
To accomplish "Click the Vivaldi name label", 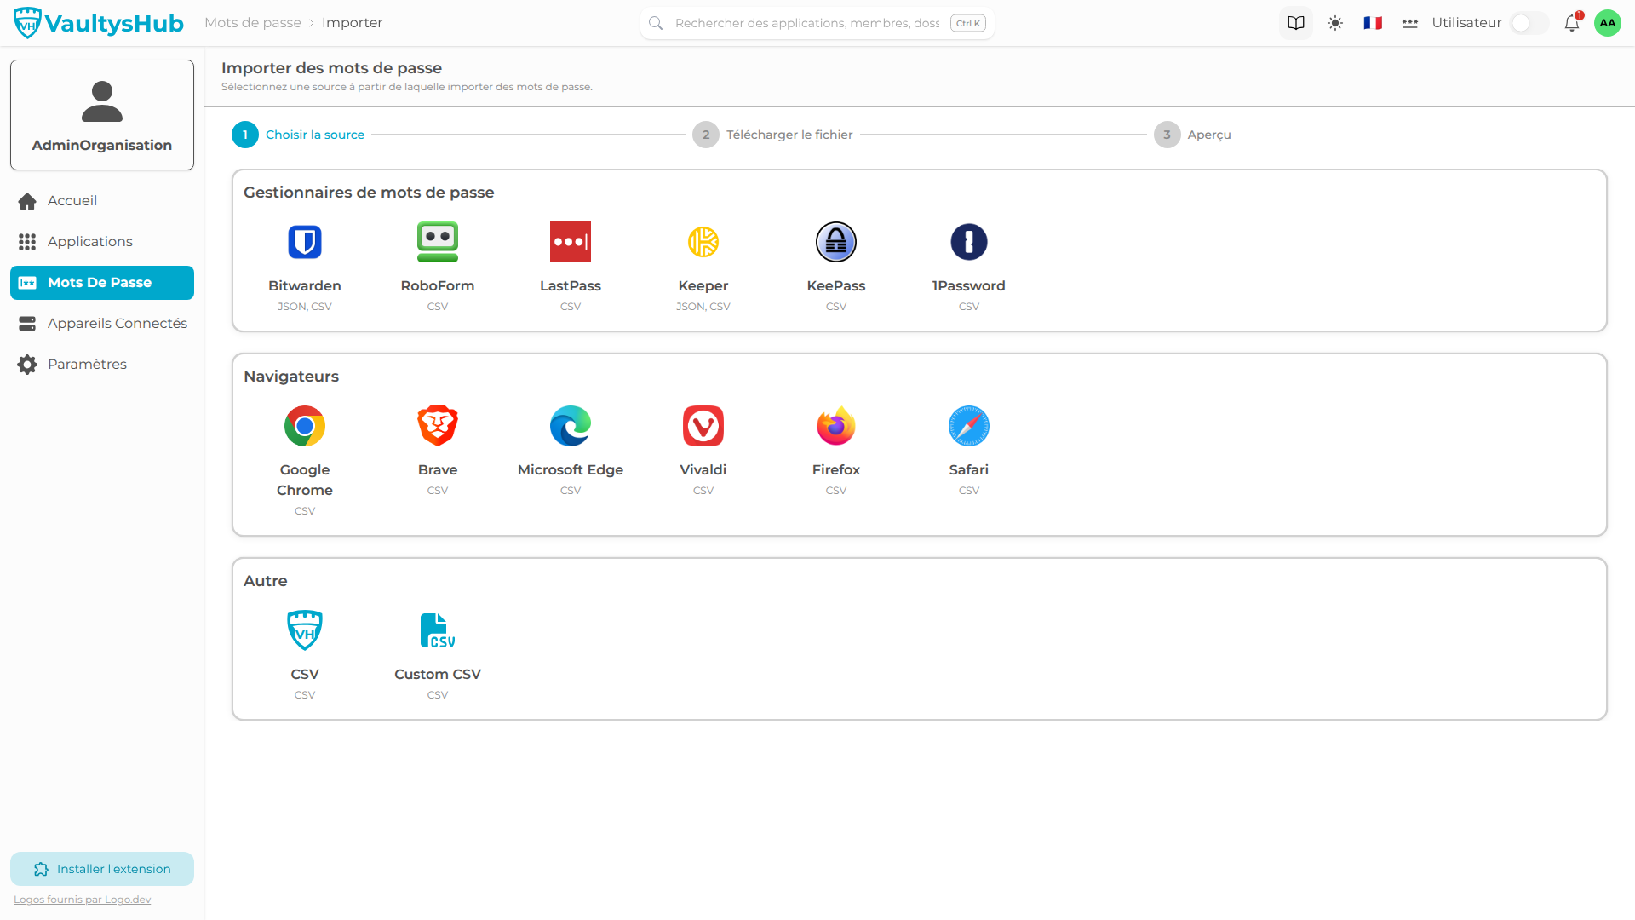I will [703, 470].
